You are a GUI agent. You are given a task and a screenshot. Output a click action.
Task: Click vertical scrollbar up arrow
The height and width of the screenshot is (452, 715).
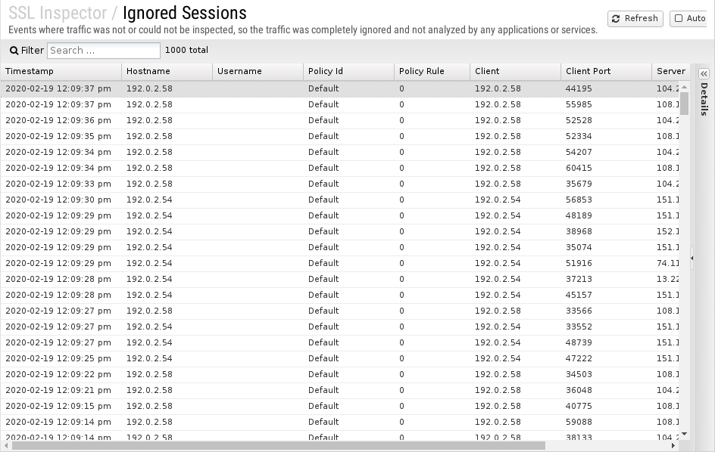point(684,86)
